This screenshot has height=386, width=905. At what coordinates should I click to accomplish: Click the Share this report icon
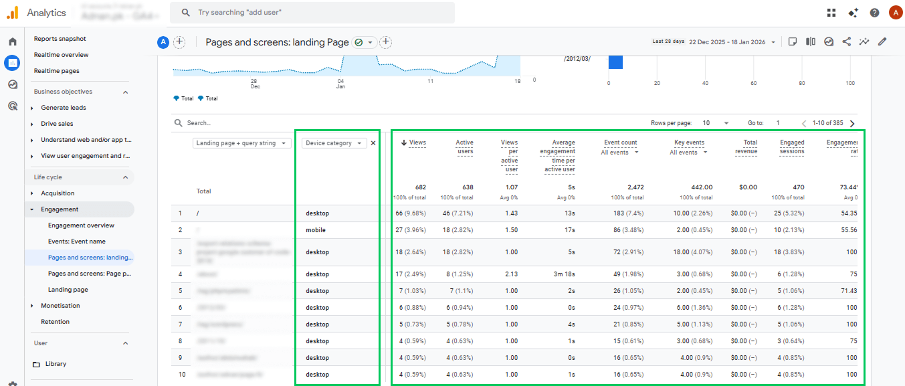[847, 41]
